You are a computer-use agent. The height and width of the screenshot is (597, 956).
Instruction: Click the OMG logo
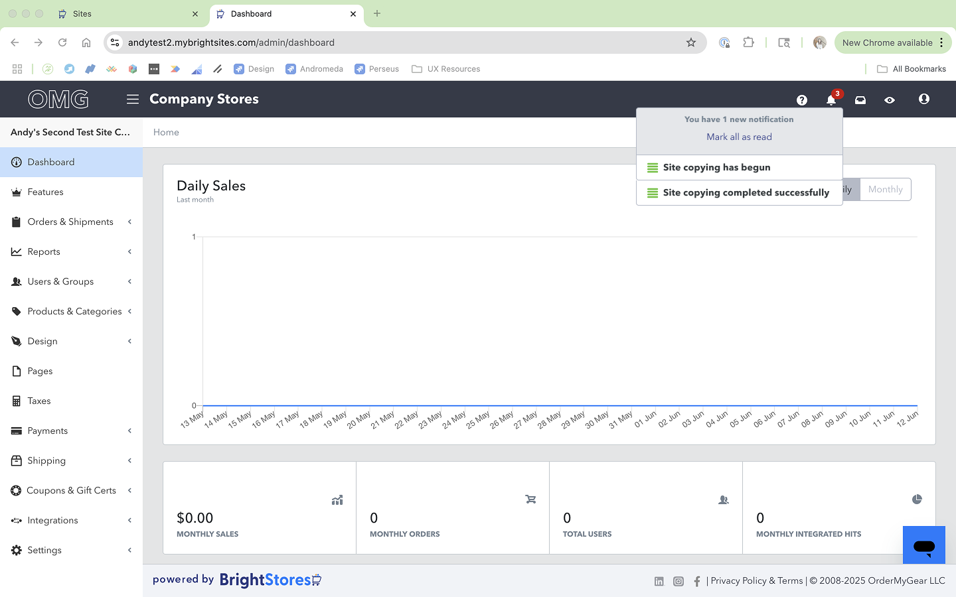click(x=58, y=99)
